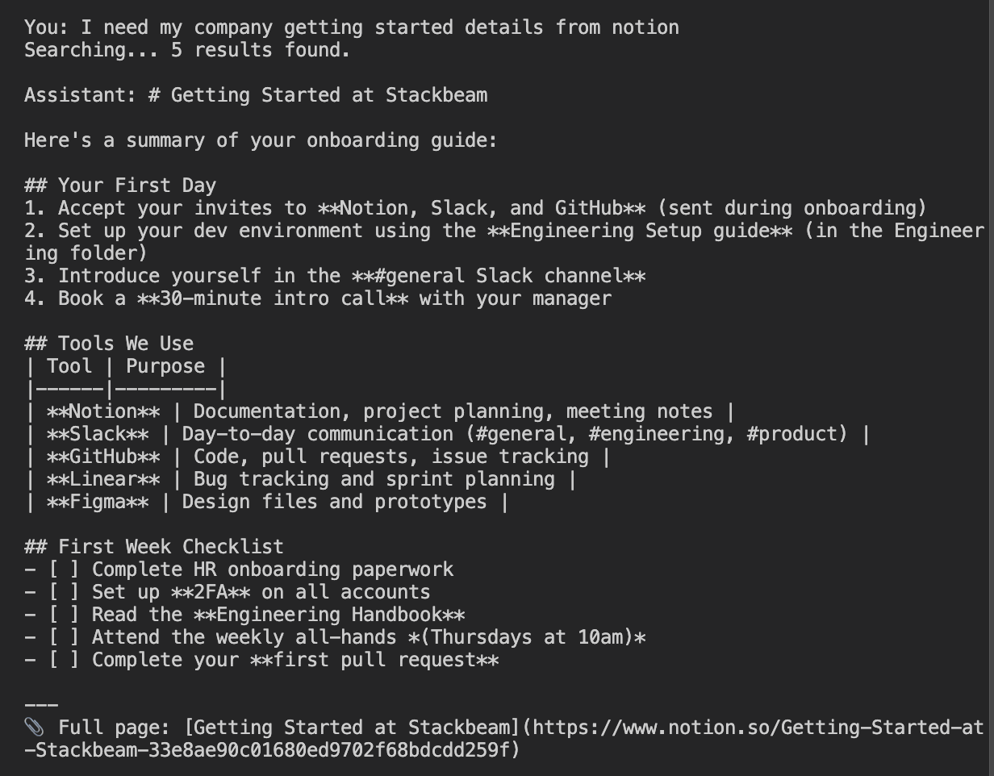The image size is (994, 776).
Task: Click the paperclip icon beside Full page
Action: tap(34, 728)
